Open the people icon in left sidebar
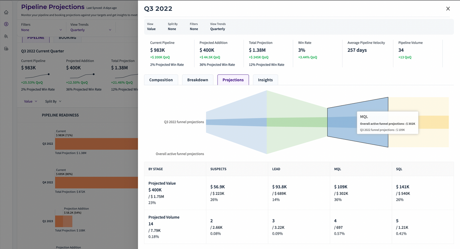Viewport: 460px width, 249px height. 6,36
